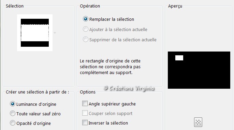Open the selection dropdown arrow beside thumbnail
The height and width of the screenshot is (130, 234).
tap(55, 33)
